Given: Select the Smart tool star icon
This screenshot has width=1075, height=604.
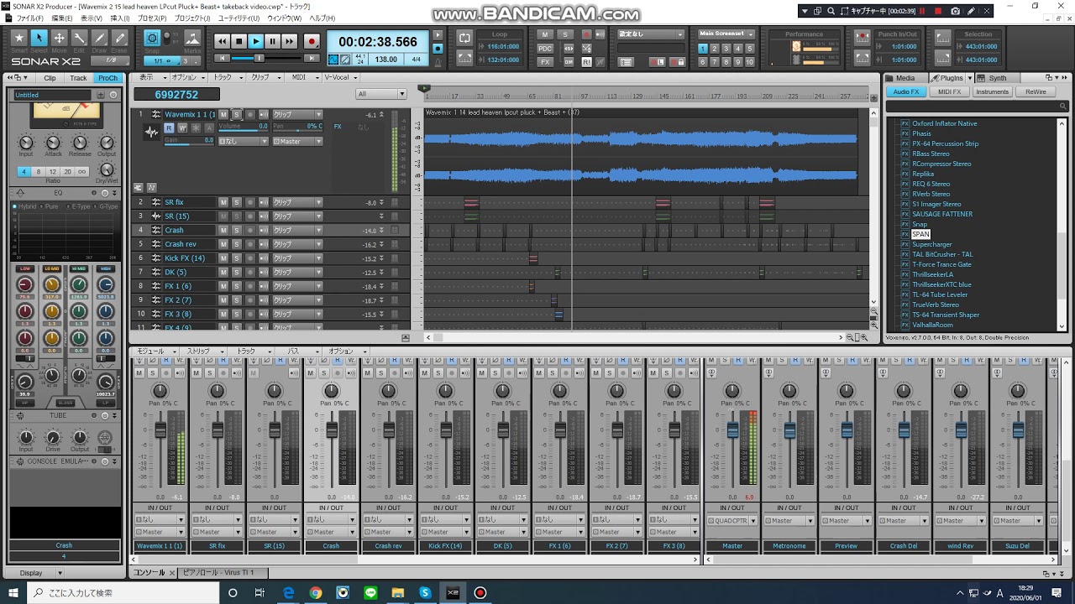Looking at the screenshot, I should click(x=19, y=39).
